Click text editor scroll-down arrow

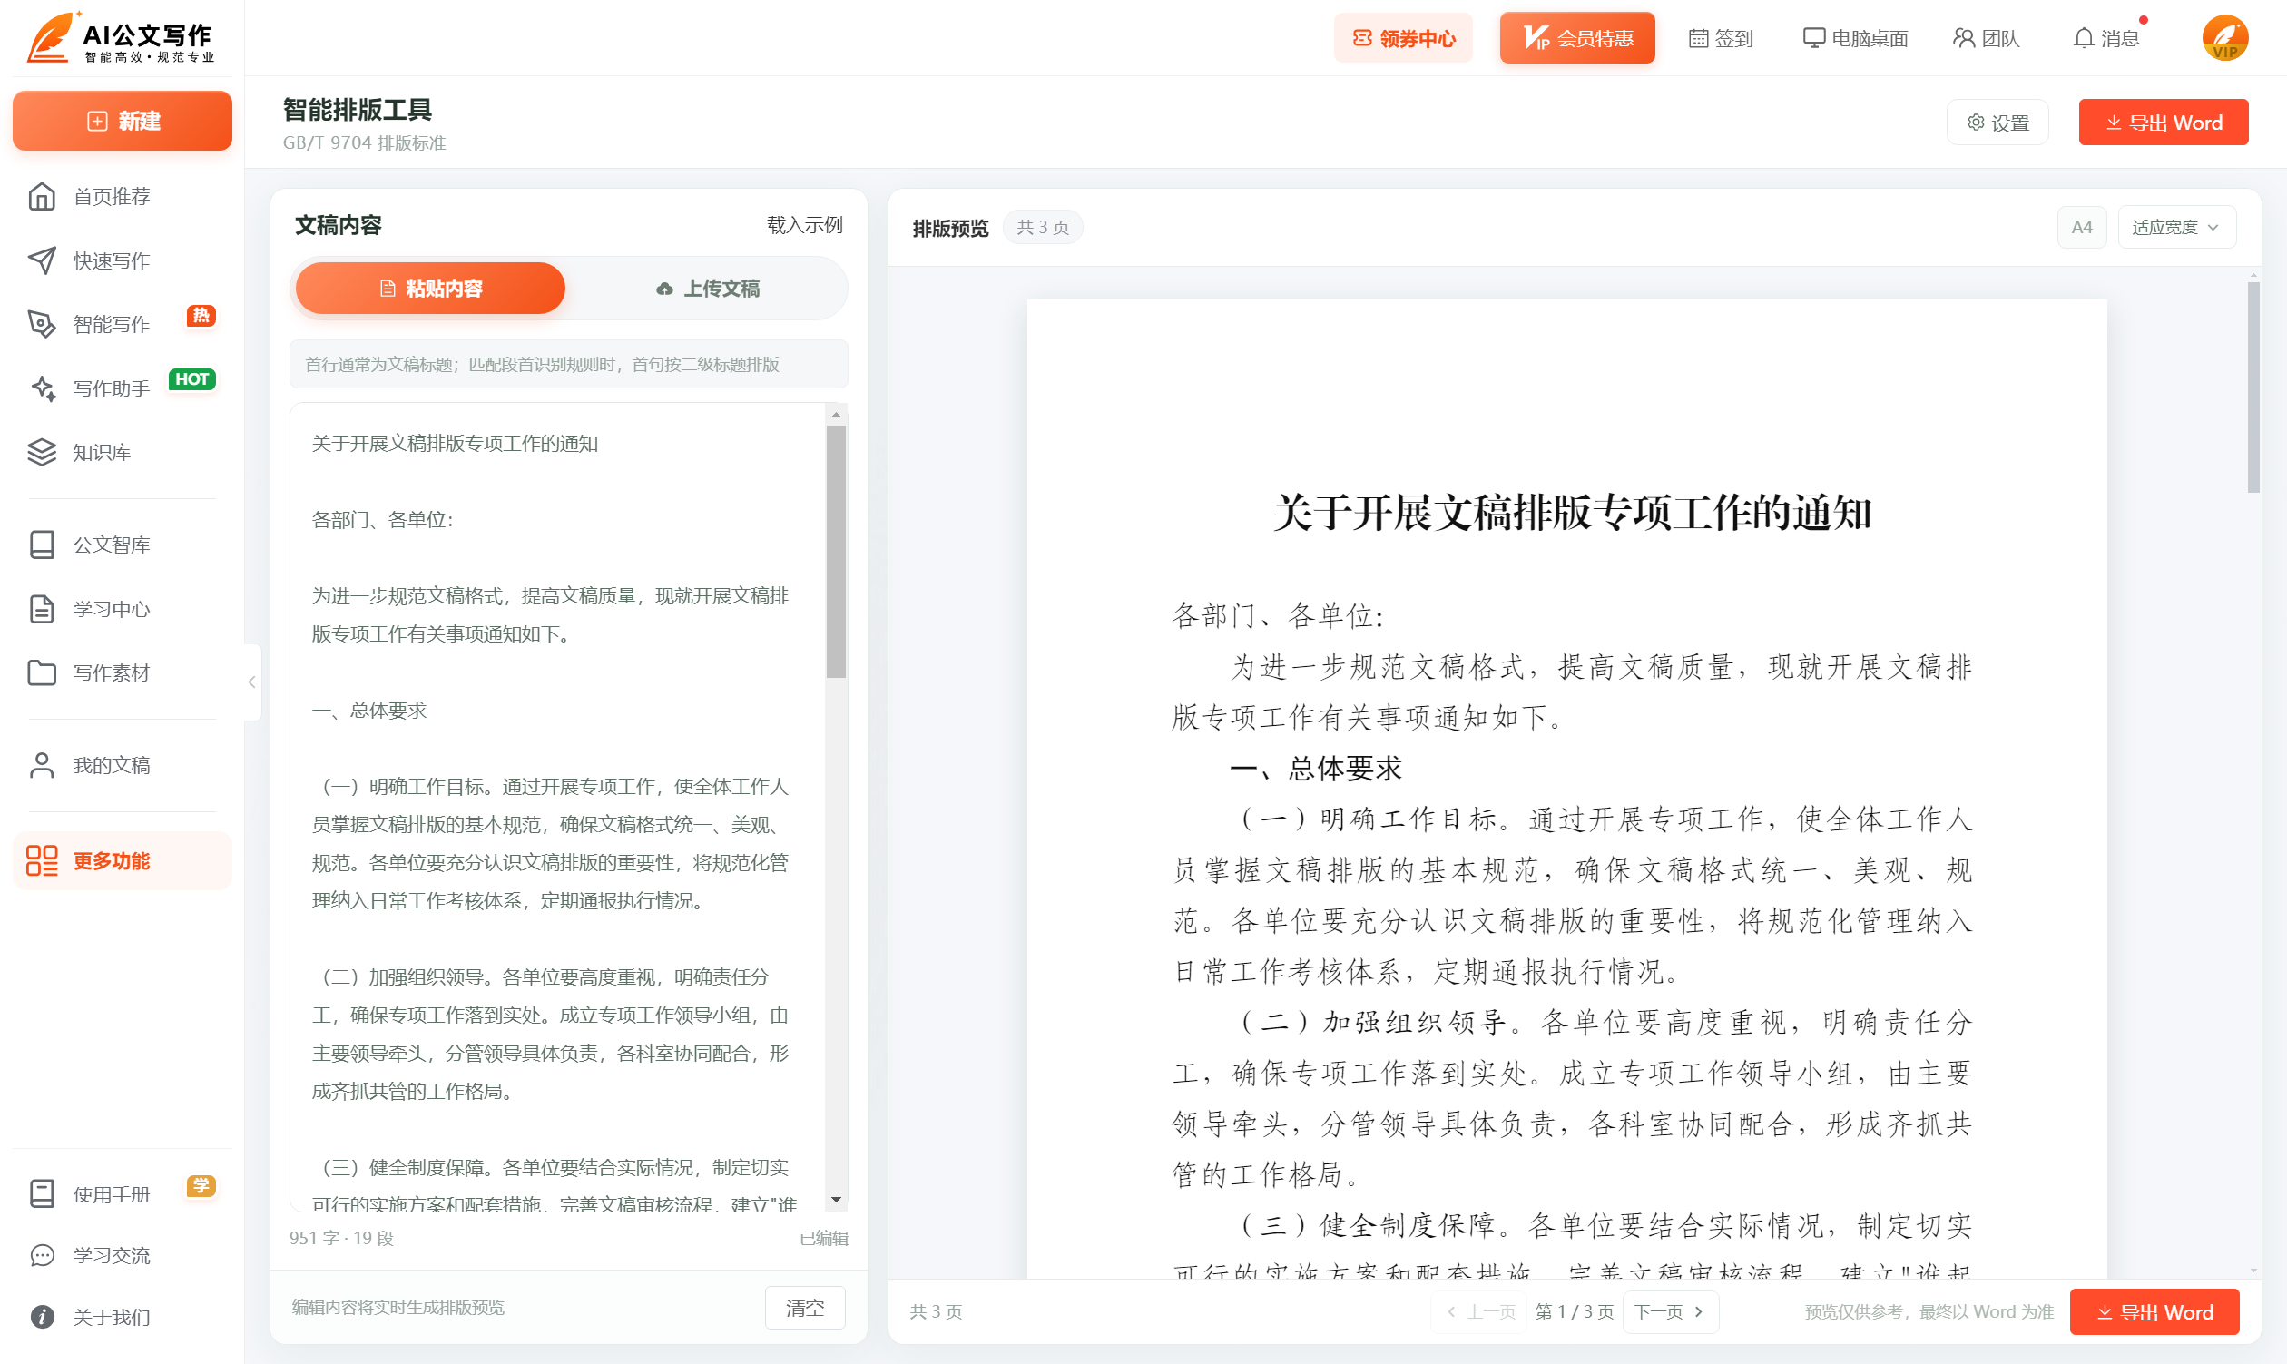836,1200
